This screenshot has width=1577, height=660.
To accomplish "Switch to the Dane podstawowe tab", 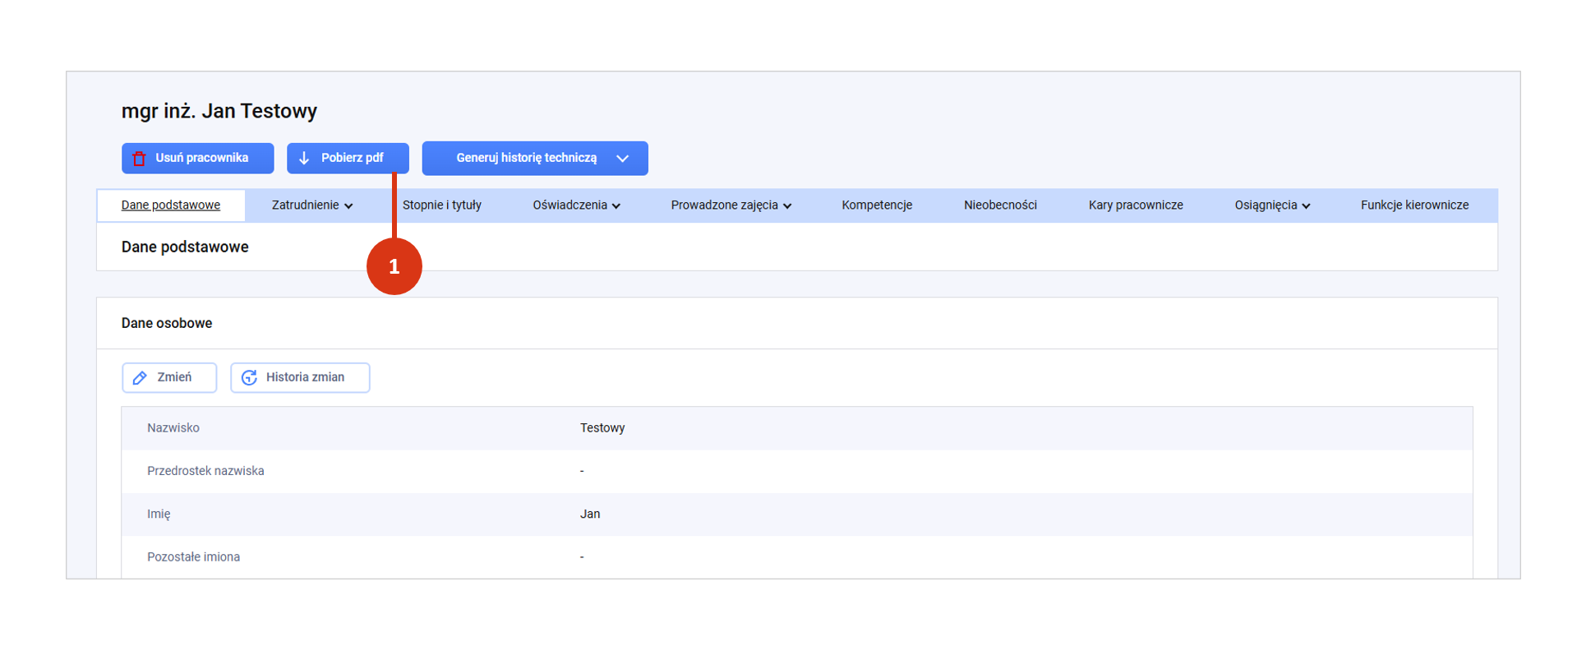I will (x=171, y=205).
